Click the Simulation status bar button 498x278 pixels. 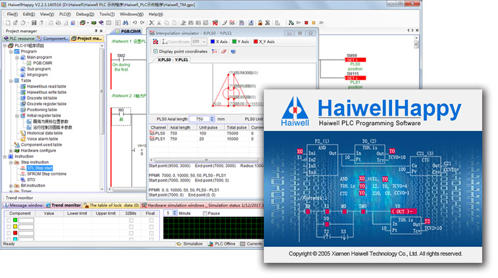click(189, 243)
